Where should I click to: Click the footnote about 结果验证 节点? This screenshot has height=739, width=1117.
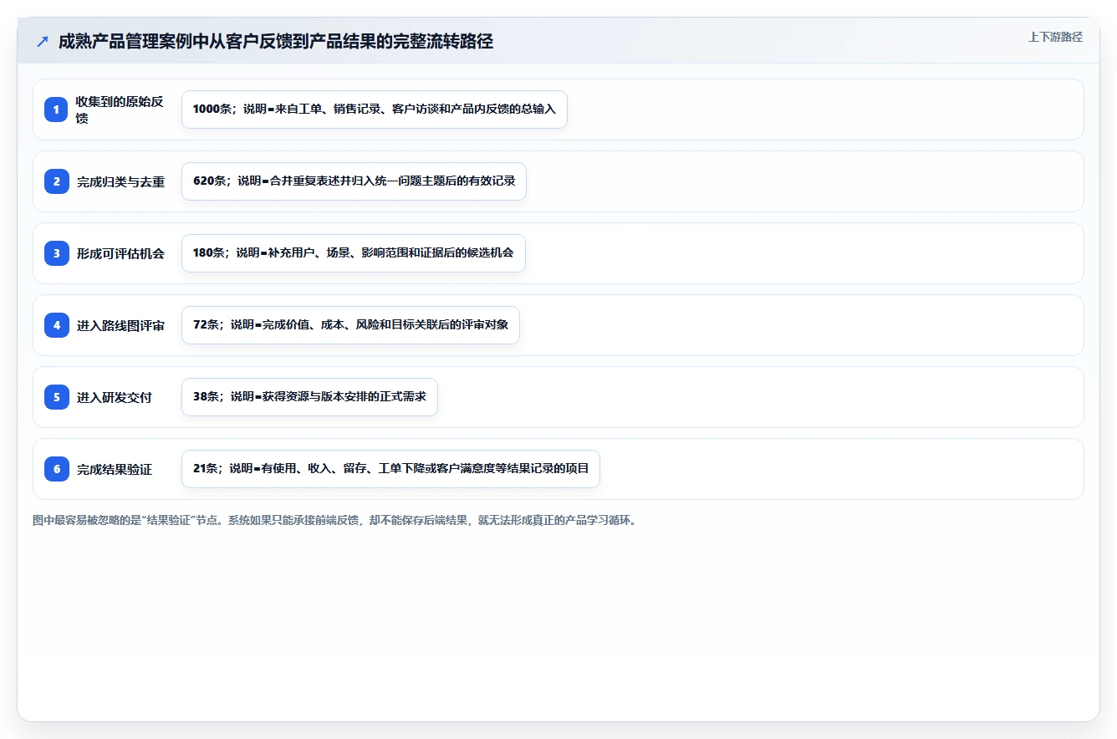[334, 520]
